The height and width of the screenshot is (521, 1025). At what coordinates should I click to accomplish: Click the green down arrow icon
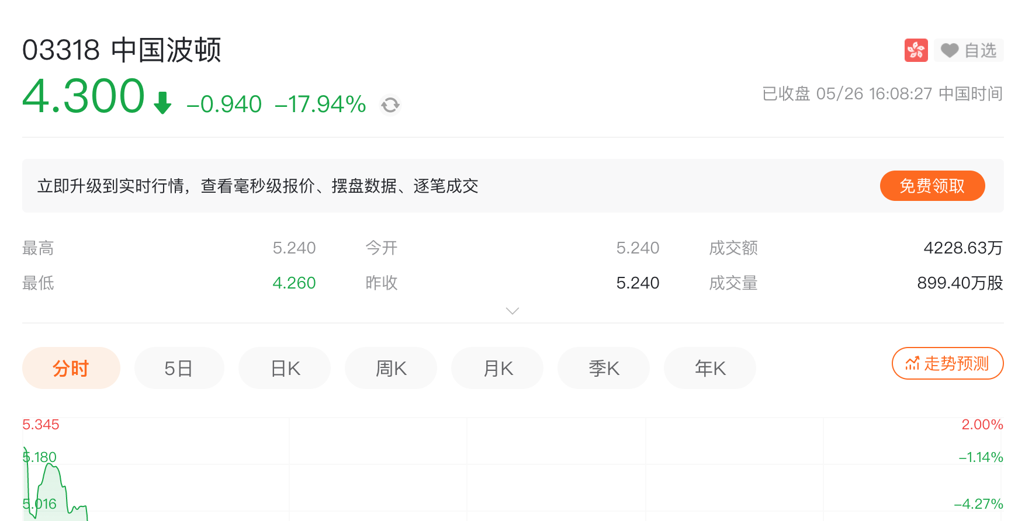click(x=162, y=103)
